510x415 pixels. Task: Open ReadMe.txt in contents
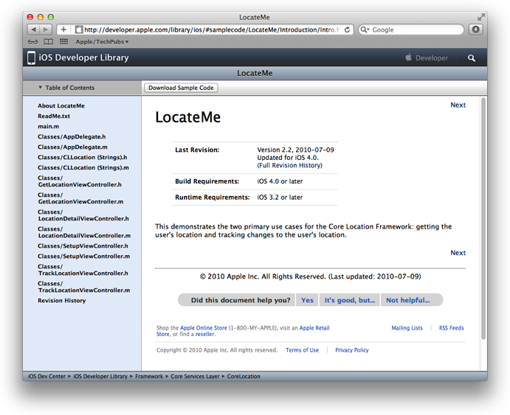pos(54,116)
